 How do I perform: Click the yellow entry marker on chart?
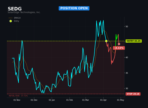pos(106,41)
